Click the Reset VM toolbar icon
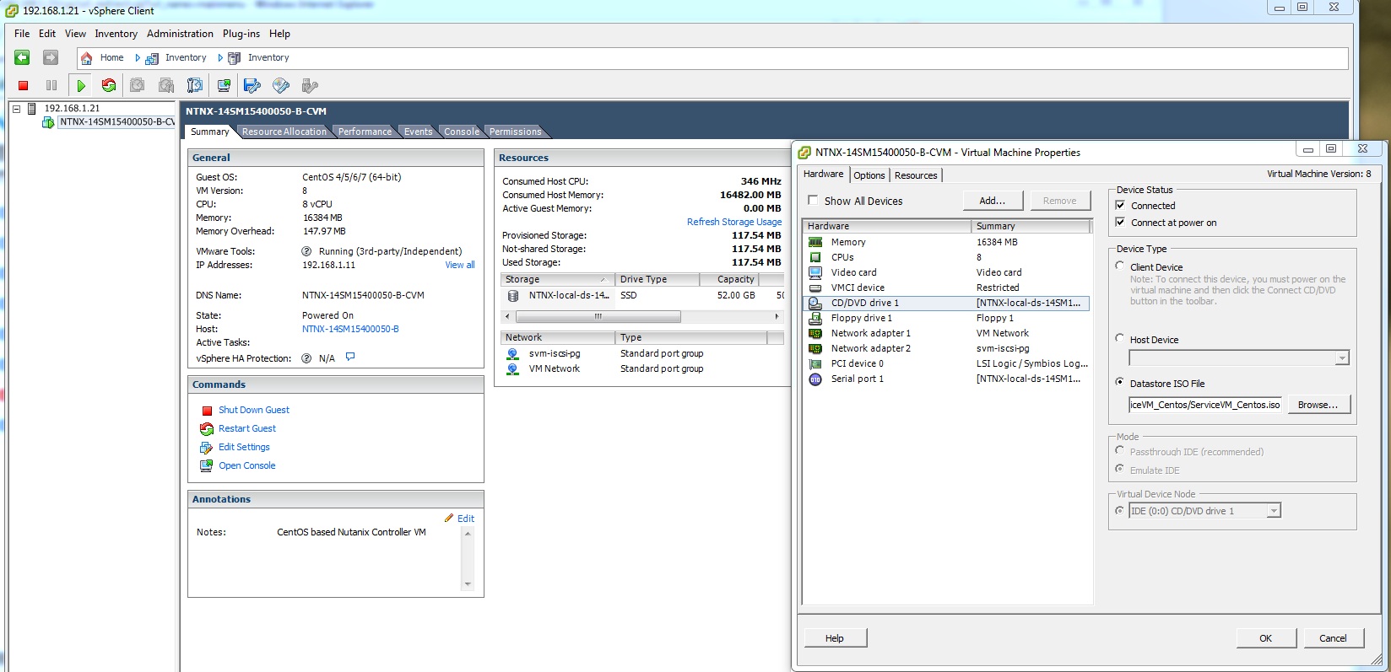Viewport: 1391px width, 672px height. point(109,85)
